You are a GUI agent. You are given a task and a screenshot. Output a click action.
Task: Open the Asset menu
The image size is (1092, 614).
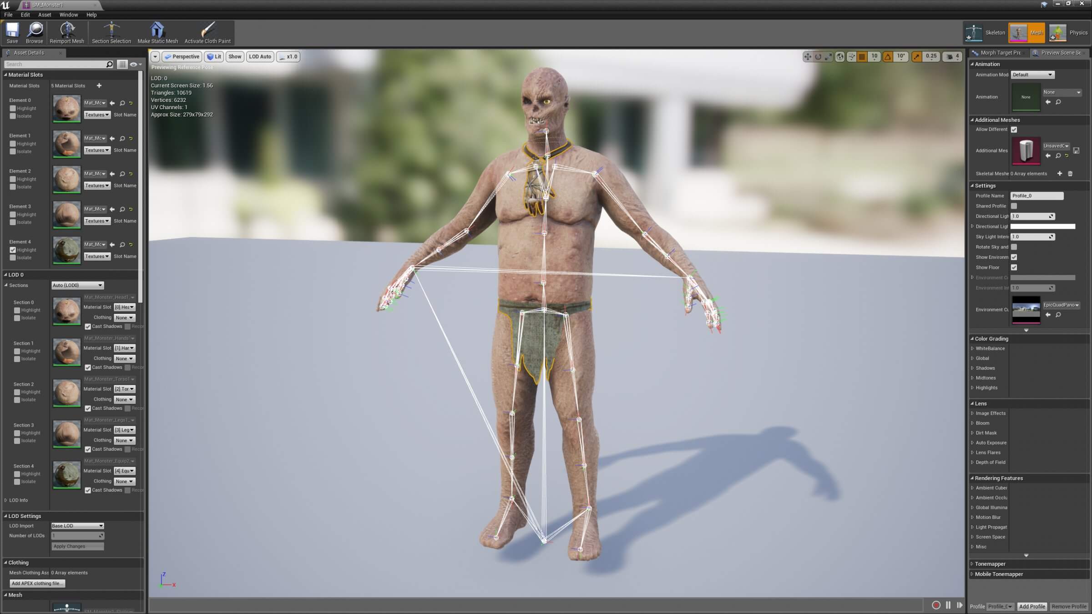click(44, 15)
